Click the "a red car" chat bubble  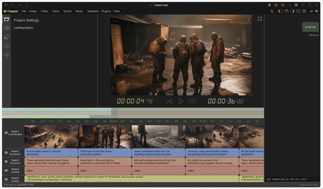click(310, 27)
